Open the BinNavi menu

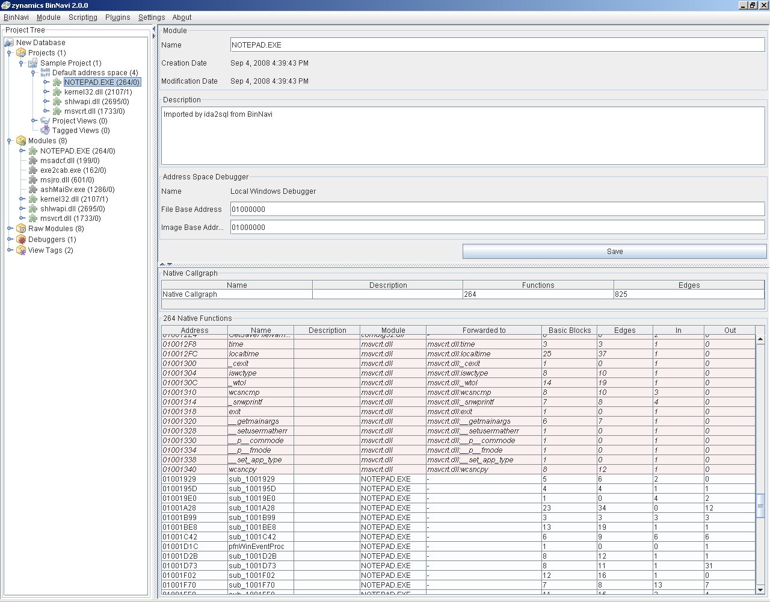[16, 17]
